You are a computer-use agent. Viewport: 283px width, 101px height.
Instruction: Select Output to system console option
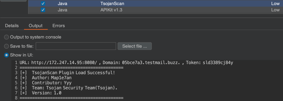click(7, 37)
